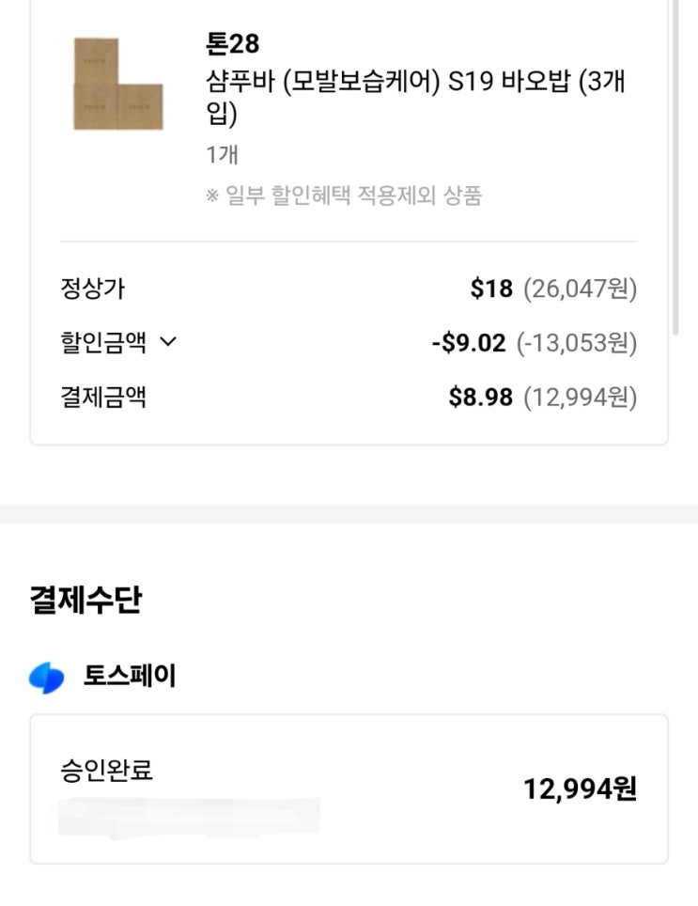Select the 결제금액 row label

(102, 398)
